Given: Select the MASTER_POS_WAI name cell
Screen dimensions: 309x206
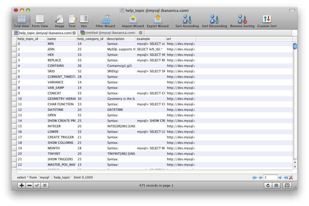Looking at the screenshot, I should 61,165.
